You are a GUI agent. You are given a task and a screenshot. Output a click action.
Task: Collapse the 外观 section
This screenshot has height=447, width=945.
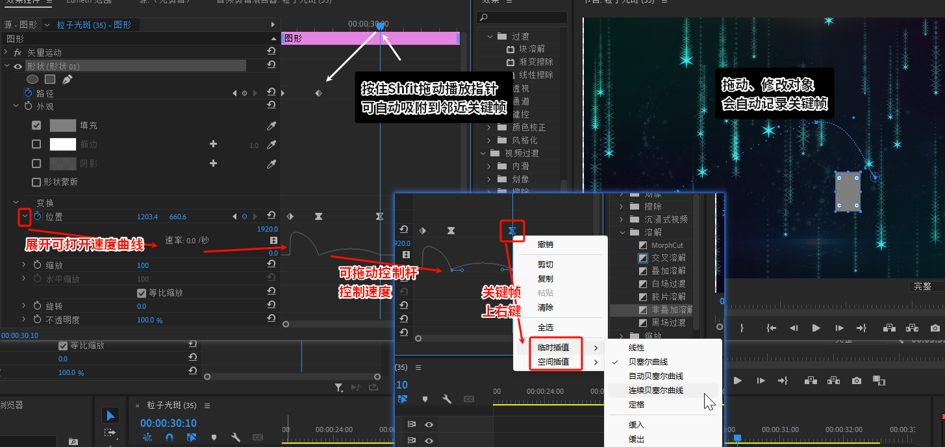[x=16, y=106]
